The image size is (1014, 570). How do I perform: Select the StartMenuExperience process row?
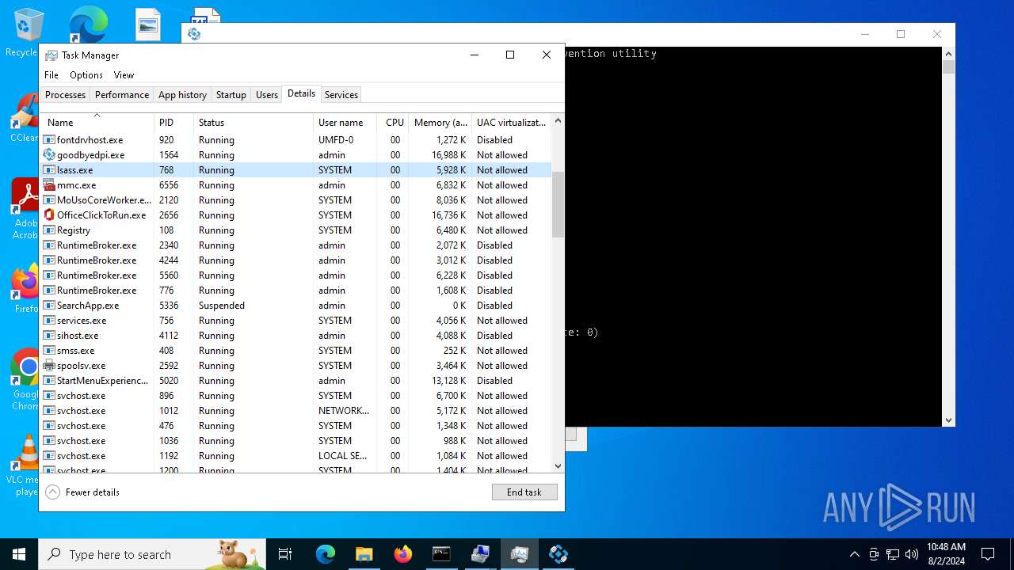coord(296,381)
